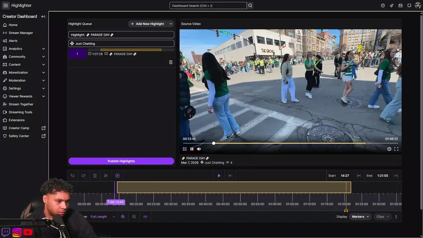Image resolution: width=423 pixels, height=238 pixels.
Task: Click the End time value 1:21:55
Action: [x=383, y=176]
